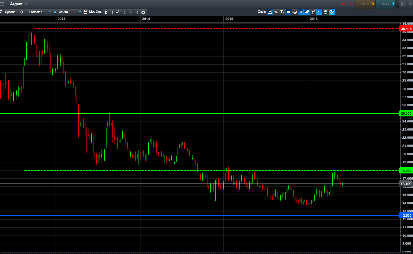Image resolution: width=413 pixels, height=254 pixels.
Task: Click the 2014 time axis label
Action: [x=146, y=19]
